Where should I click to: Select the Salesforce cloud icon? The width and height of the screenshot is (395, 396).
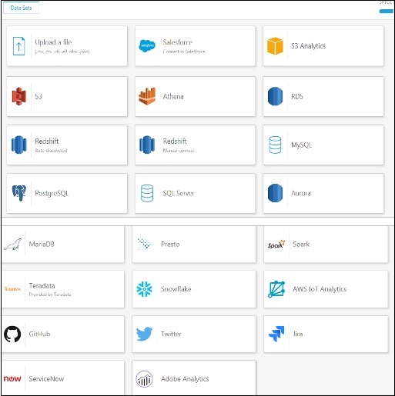click(147, 46)
